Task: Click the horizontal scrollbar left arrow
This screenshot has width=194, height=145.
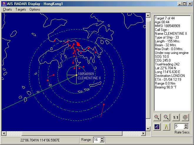Action: 4,134
